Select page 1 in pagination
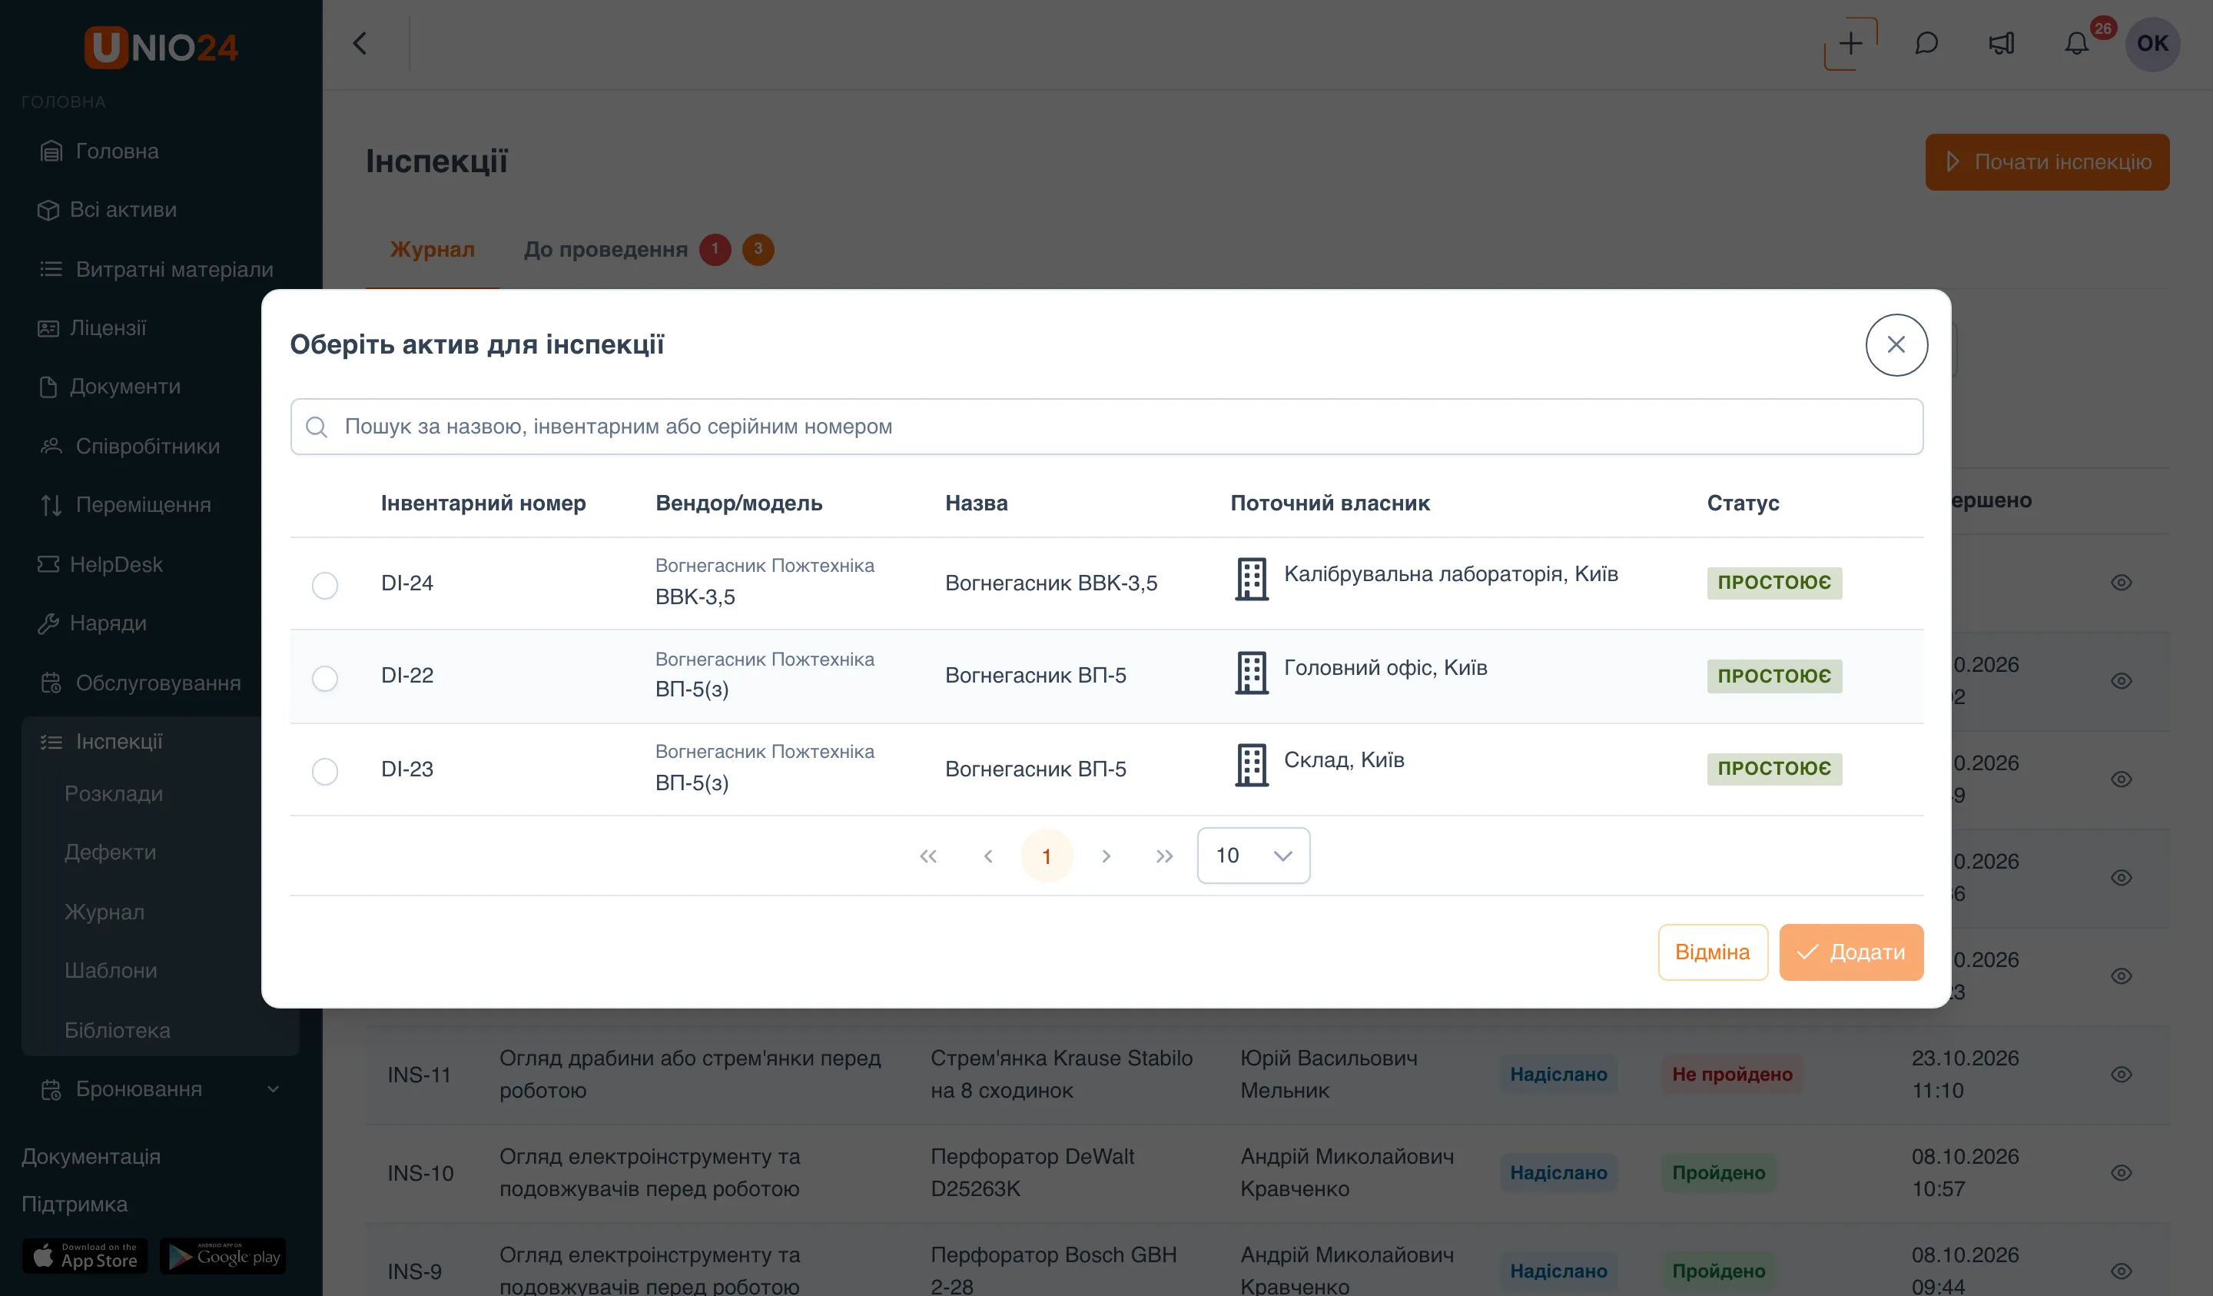 (1047, 856)
